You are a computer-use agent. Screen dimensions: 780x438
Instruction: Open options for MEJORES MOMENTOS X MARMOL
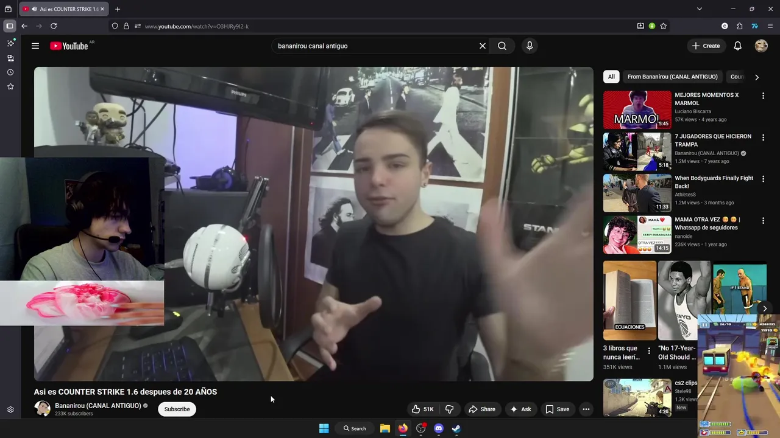[x=763, y=96]
